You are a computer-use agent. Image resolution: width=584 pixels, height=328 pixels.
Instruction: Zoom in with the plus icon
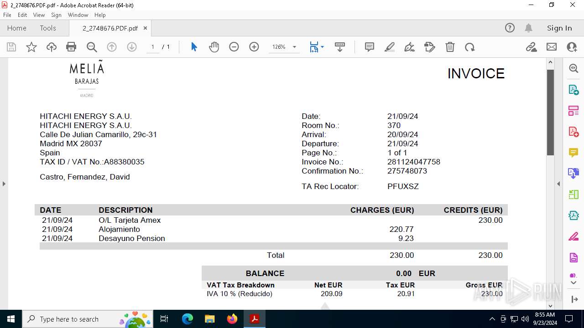pos(254,47)
